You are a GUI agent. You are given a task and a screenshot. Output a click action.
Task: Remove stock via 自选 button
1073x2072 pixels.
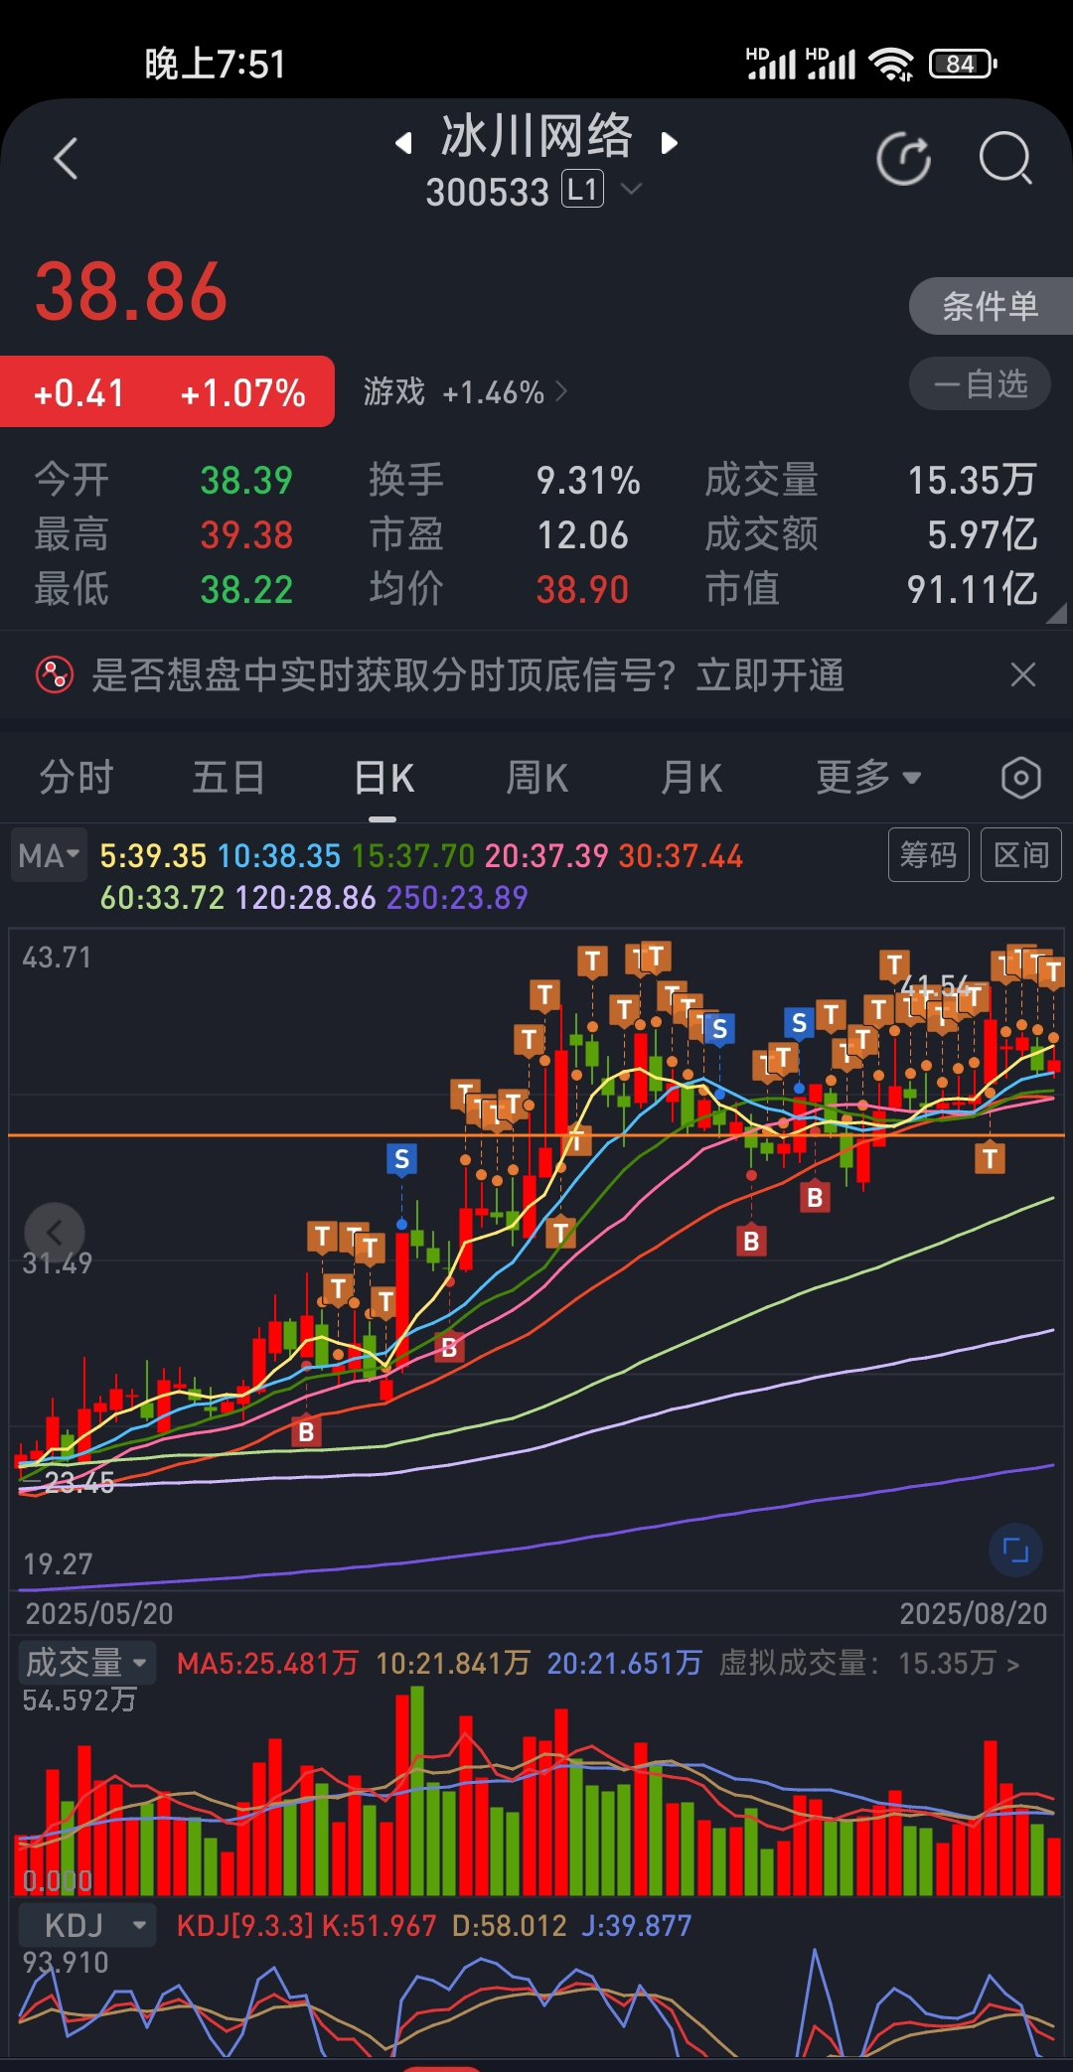pyautogui.click(x=980, y=384)
